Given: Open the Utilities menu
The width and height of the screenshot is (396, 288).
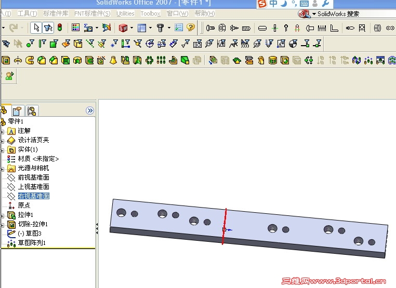Looking at the screenshot, I should pyautogui.click(x=125, y=13).
